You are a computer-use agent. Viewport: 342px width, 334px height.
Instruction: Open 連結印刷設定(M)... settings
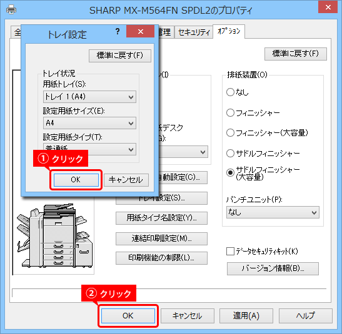[x=161, y=238]
